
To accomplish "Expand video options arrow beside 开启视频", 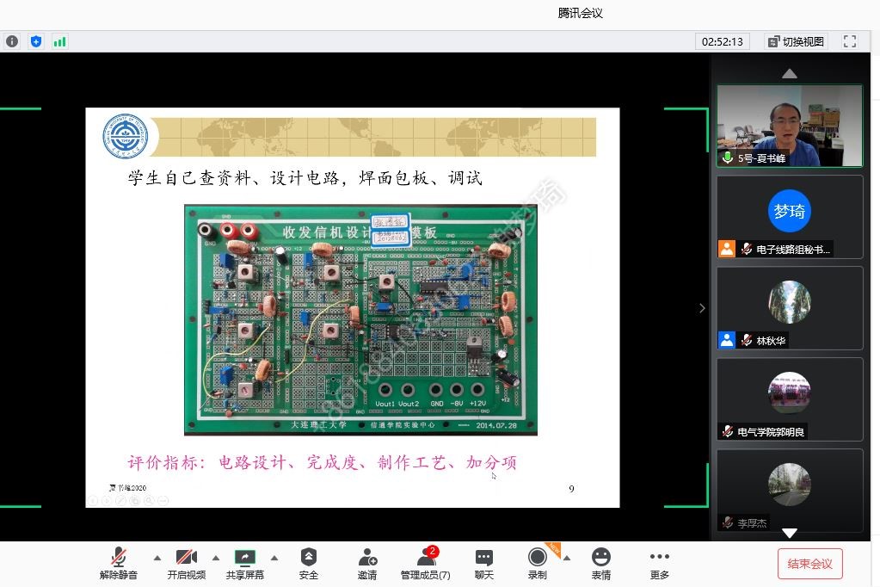I will pos(215,558).
